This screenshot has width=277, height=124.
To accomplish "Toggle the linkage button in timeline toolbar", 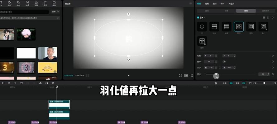I will pyautogui.click(x=237, y=83).
